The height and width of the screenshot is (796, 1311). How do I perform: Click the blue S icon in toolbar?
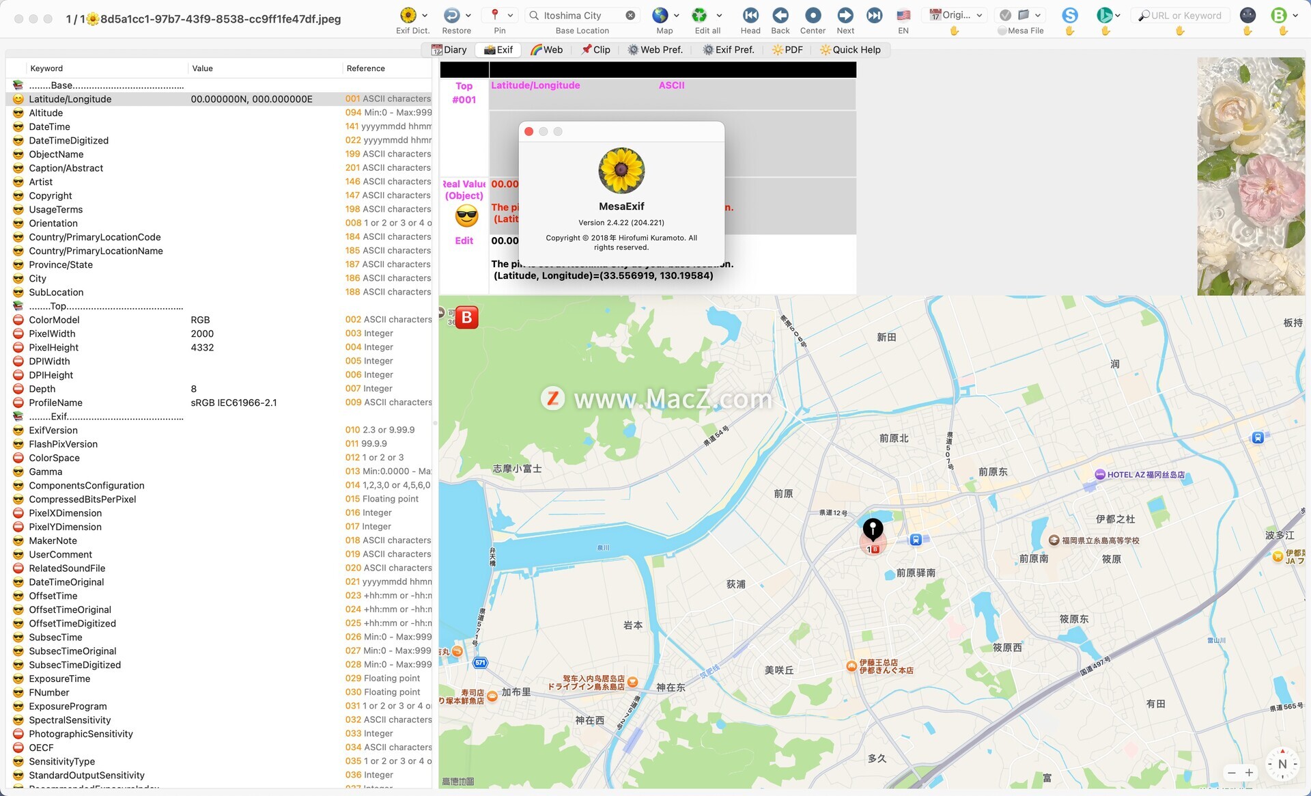tap(1070, 15)
